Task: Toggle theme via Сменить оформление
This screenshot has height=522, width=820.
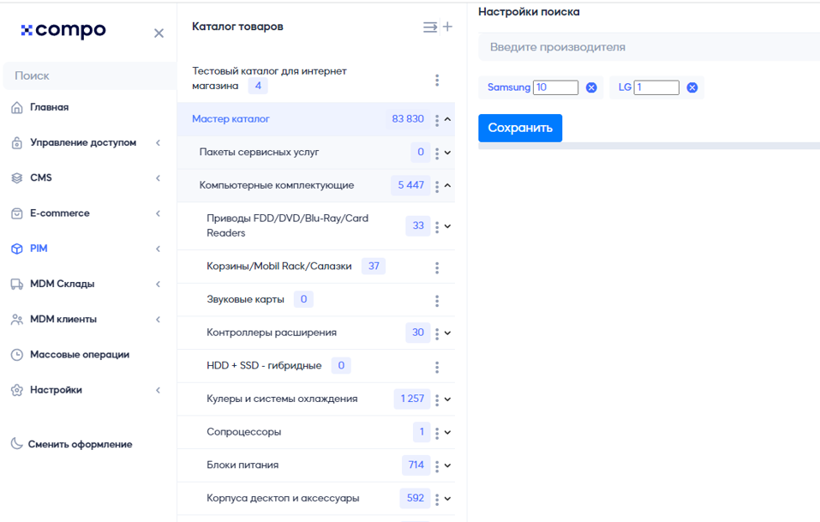Action: pos(72,444)
